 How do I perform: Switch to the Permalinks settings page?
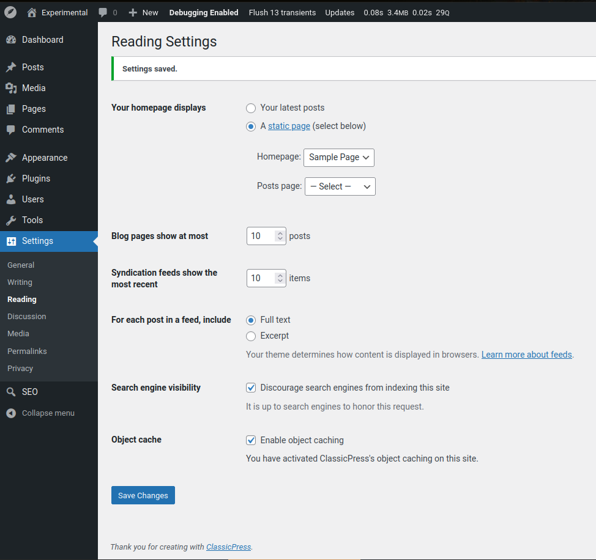[26, 350]
